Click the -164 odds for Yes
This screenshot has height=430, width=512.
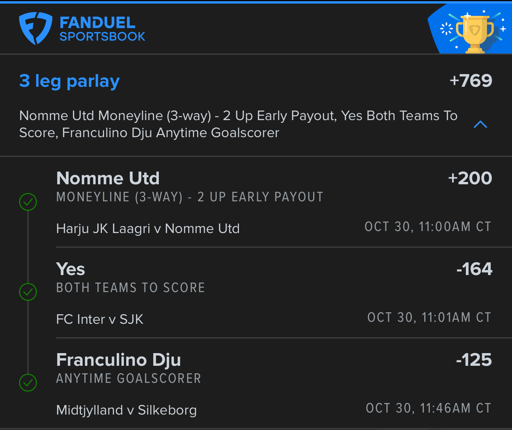tap(474, 269)
